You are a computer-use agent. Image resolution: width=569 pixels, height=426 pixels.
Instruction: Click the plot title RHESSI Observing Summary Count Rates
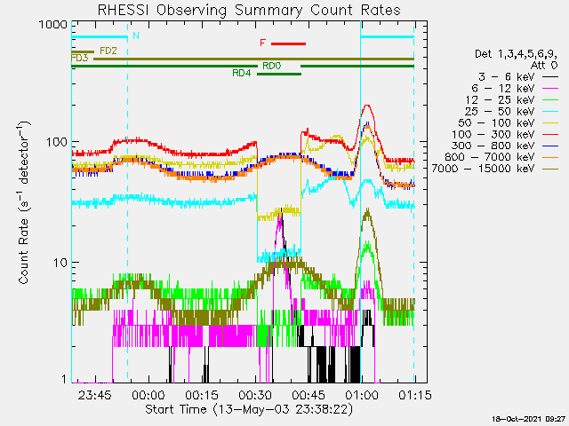[249, 10]
